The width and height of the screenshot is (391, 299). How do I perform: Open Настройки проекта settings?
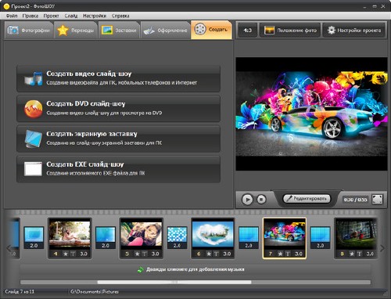pos(354,31)
